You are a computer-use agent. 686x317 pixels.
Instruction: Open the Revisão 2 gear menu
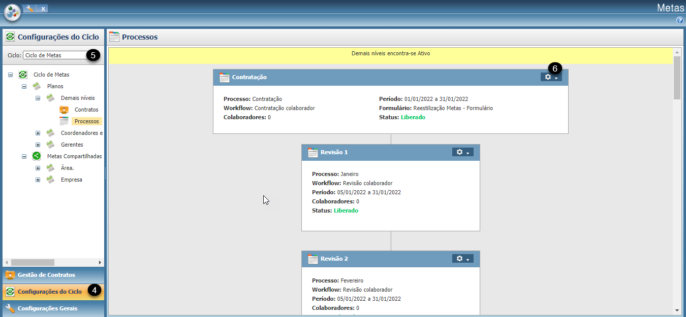coord(463,259)
